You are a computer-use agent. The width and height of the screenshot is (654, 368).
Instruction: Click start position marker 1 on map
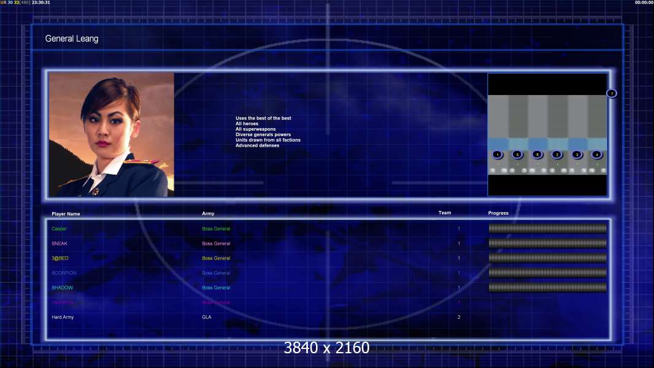497,155
